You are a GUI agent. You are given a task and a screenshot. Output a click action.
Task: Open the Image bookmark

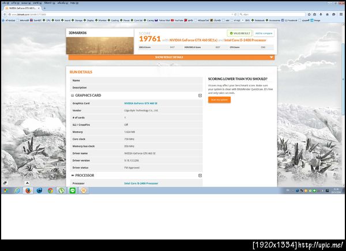(x=315, y=20)
